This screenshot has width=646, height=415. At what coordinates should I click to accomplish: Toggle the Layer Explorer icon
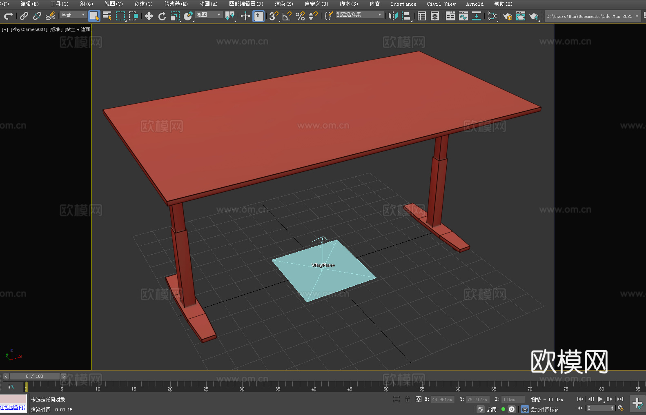435,16
